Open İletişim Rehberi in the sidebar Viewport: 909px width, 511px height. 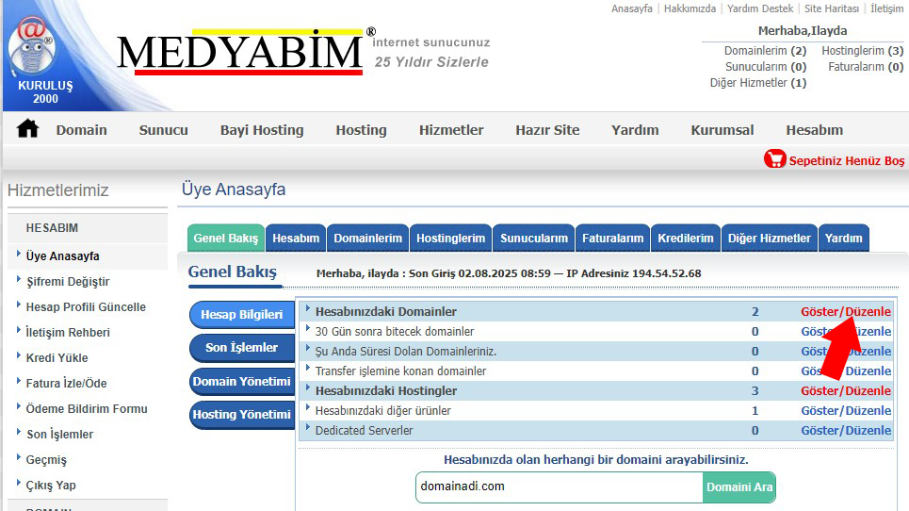point(68,333)
